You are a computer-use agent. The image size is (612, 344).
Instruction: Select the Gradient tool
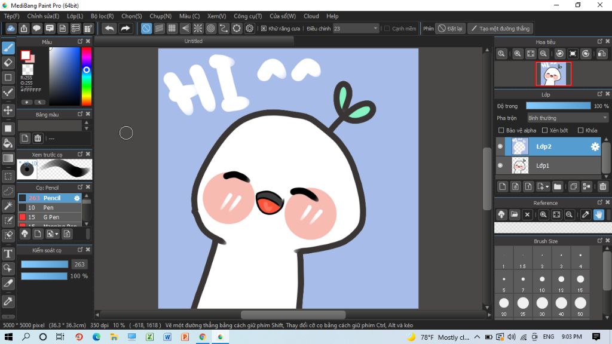coord(8,158)
